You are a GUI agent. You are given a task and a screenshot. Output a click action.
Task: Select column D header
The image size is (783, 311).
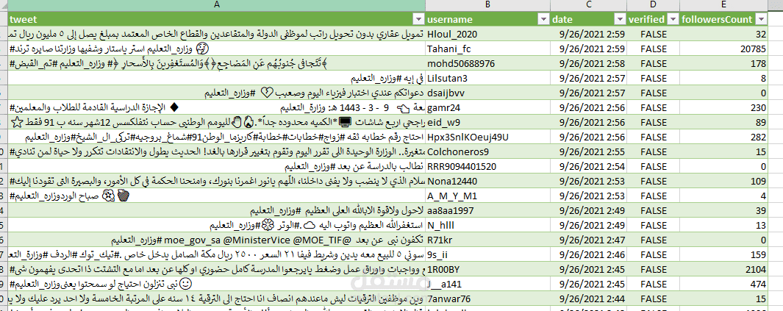pyautogui.click(x=653, y=4)
